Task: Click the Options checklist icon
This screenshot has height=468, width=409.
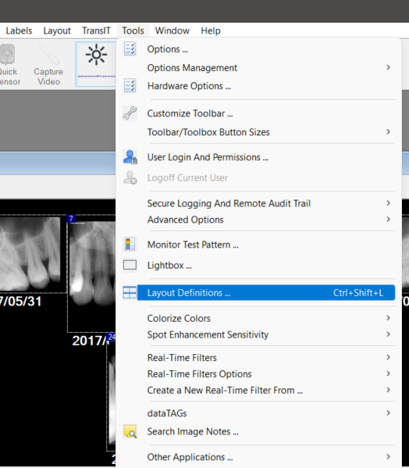Action: click(x=130, y=49)
